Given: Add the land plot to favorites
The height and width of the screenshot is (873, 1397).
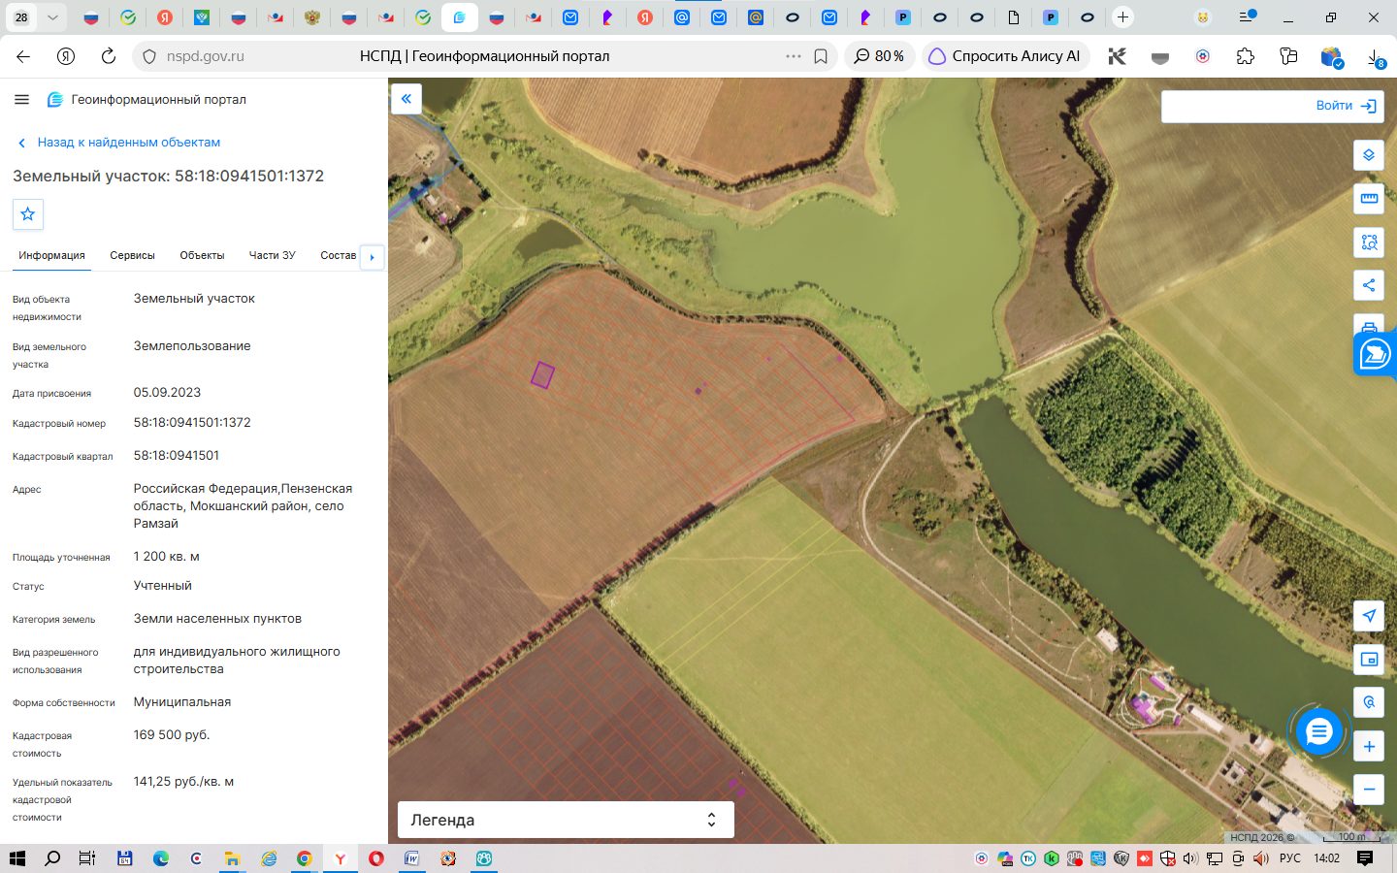Looking at the screenshot, I should coord(28,214).
